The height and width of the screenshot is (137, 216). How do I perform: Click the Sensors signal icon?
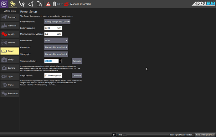[4, 42]
